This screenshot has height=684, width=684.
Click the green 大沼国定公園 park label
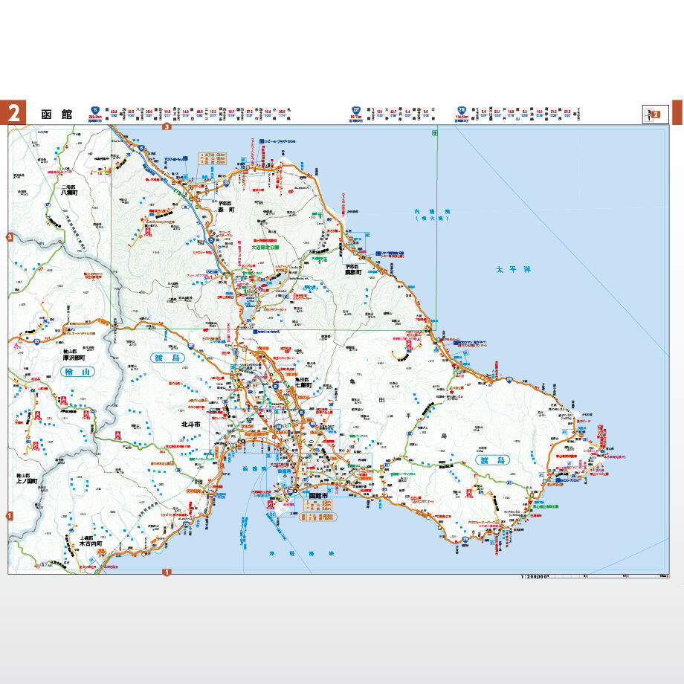265,247
